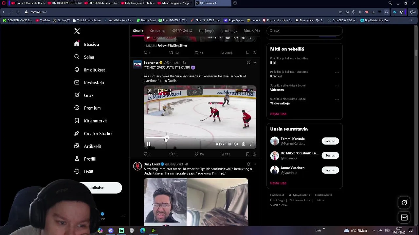
Task: Open Ilmoitukset notifications
Action: coord(90,70)
